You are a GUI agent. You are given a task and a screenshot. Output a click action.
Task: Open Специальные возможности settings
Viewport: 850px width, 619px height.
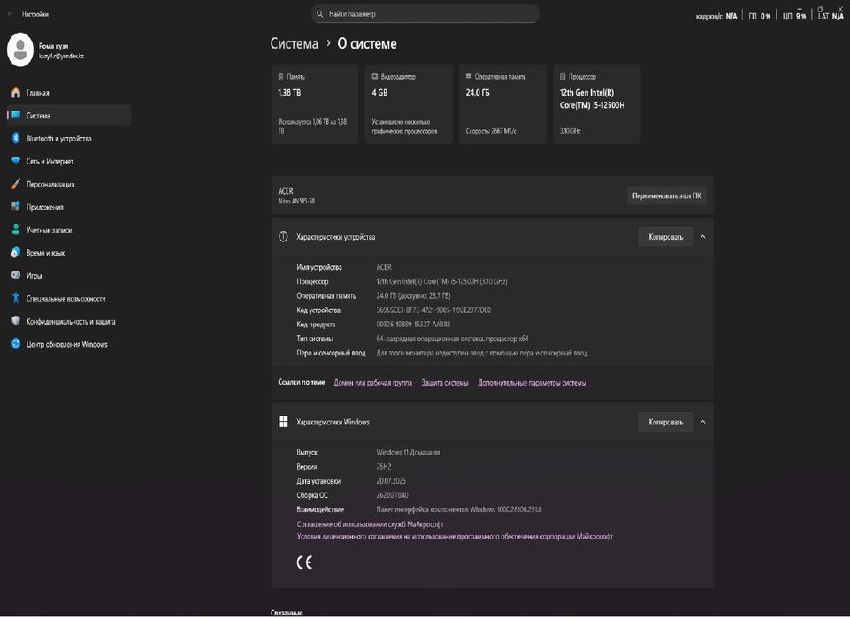pyautogui.click(x=69, y=298)
